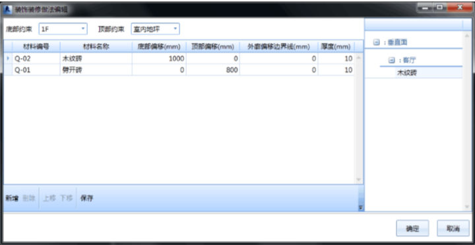Click the bottom offset cell of Q-01
This screenshot has width=475, height=245.
(159, 70)
